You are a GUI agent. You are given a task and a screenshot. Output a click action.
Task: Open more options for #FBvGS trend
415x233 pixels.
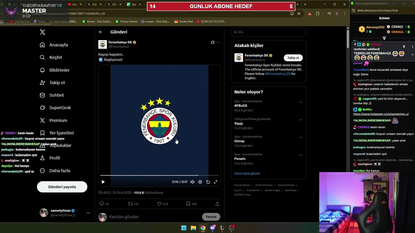[x=301, y=102]
